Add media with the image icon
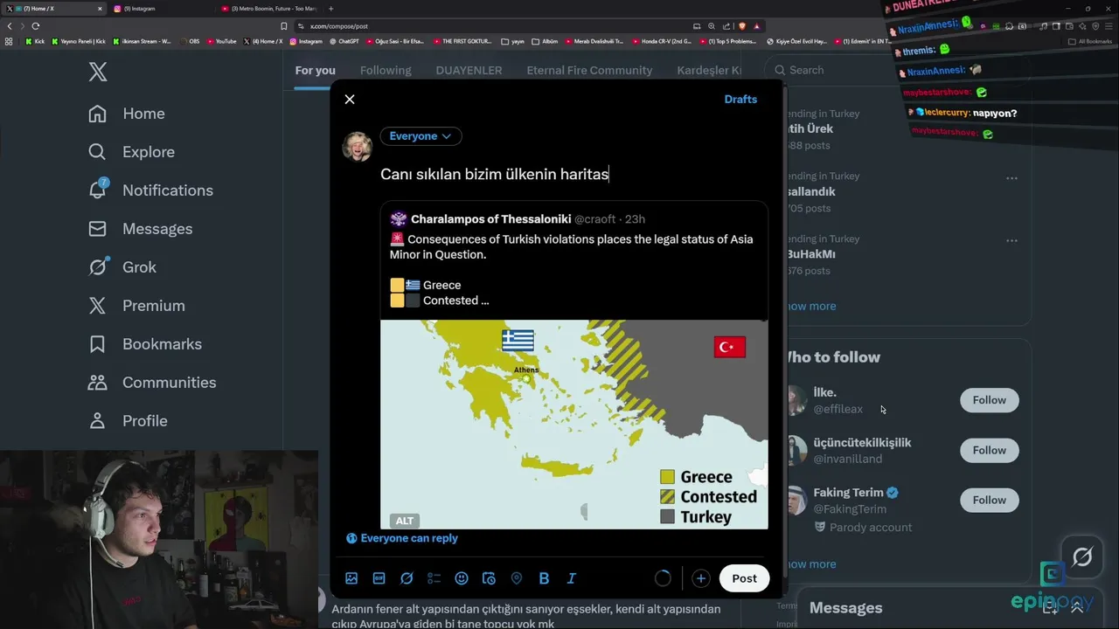Screen dimensions: 1119x629 (x=351, y=578)
